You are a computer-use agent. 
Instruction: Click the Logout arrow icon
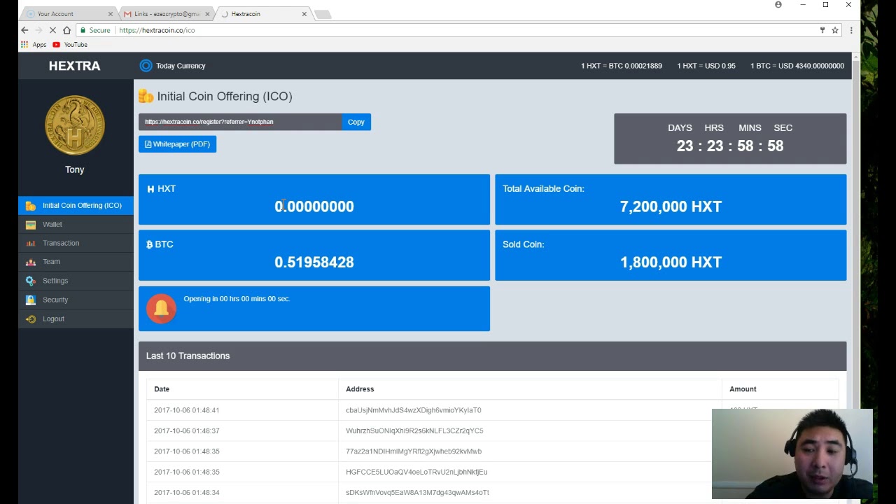coord(30,319)
